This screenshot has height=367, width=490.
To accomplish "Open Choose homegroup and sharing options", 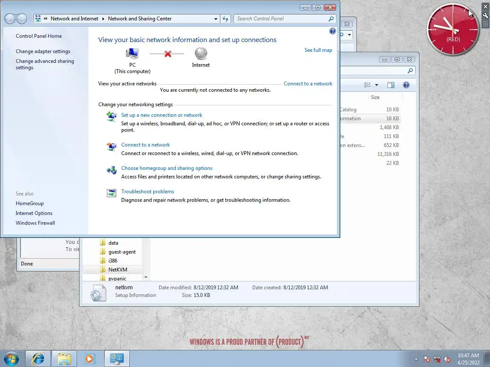I will pyautogui.click(x=167, y=168).
